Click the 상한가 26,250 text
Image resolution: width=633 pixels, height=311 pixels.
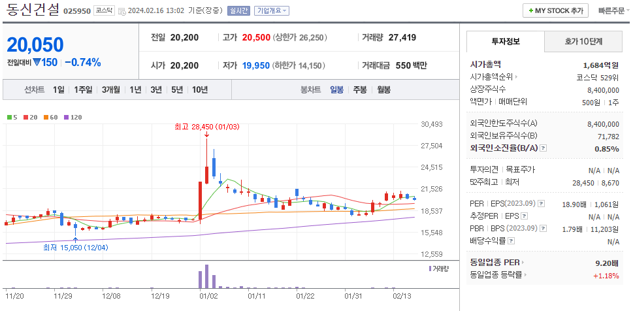pyautogui.click(x=300, y=38)
